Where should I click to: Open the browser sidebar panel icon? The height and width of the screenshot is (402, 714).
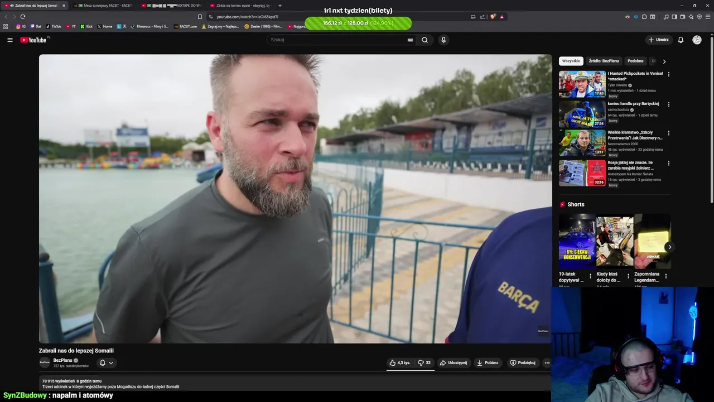point(674,17)
